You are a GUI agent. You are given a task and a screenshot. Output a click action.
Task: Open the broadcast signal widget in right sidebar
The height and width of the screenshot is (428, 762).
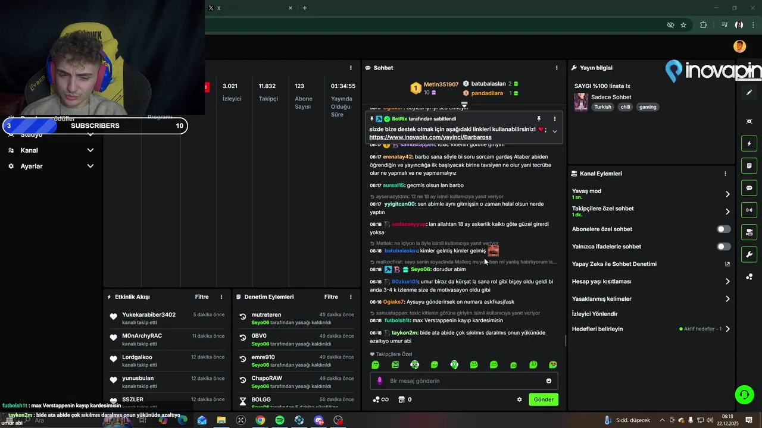point(749,210)
